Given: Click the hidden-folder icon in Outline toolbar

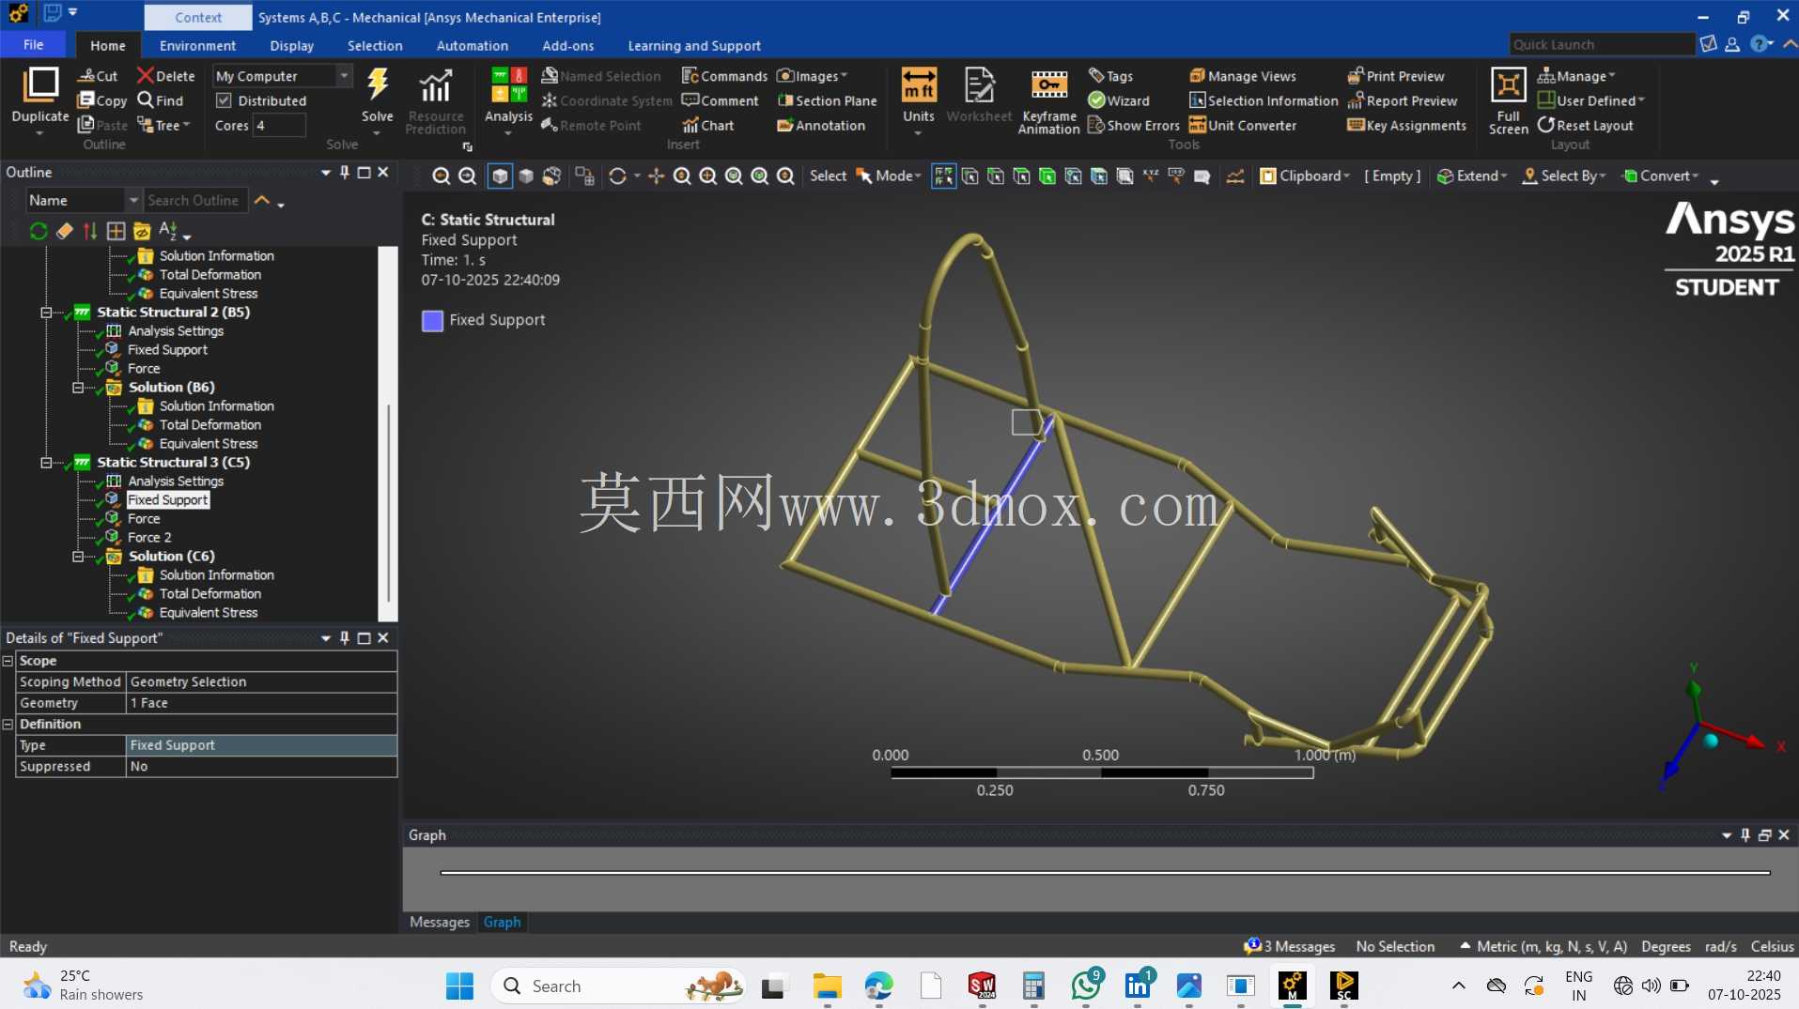Looking at the screenshot, I should (142, 231).
